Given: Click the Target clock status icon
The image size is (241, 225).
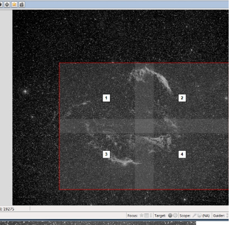Looking at the screenshot, I should (x=175, y=215).
